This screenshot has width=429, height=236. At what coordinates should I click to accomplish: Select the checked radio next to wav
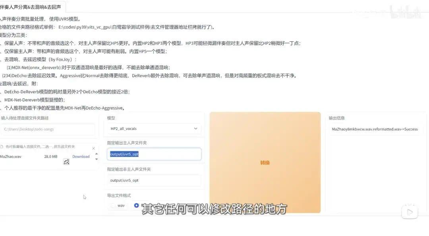tap(136, 205)
